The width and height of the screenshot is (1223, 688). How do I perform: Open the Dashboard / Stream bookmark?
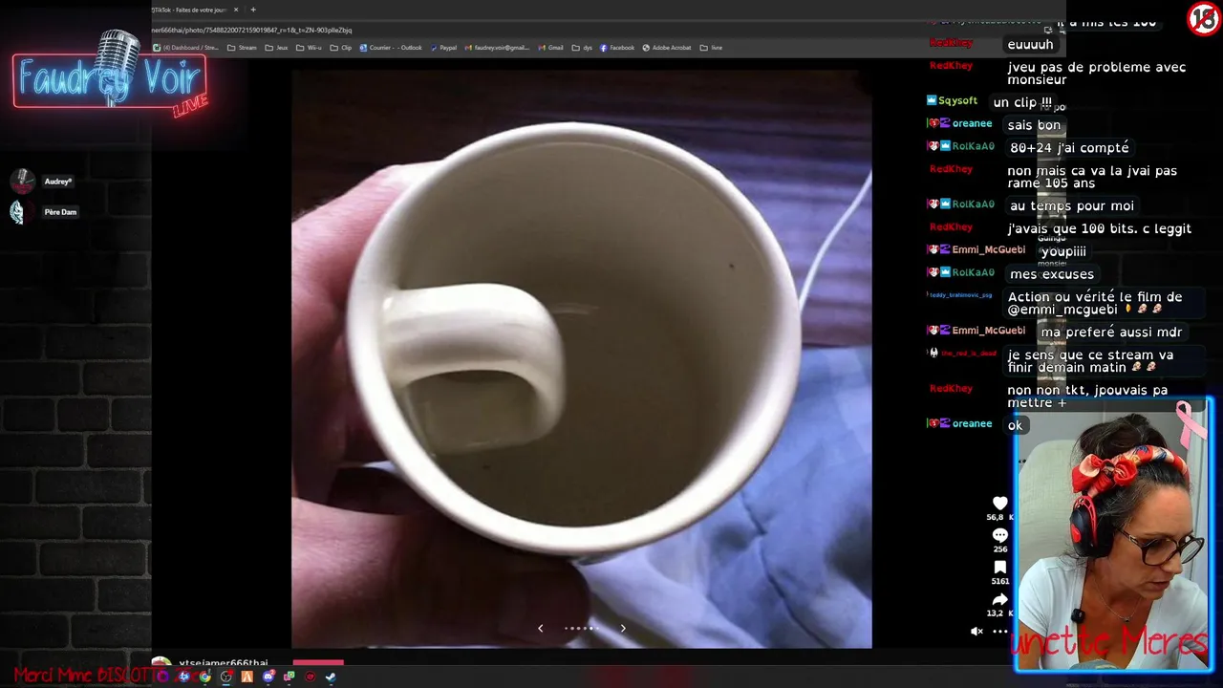tap(186, 48)
